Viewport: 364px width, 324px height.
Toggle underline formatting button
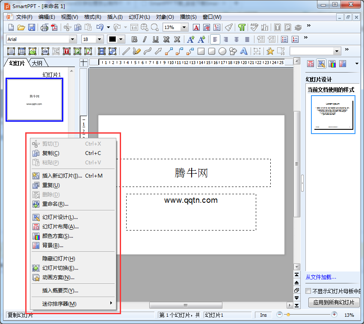click(x=155, y=39)
